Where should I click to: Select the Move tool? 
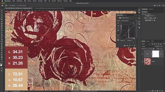2,10
